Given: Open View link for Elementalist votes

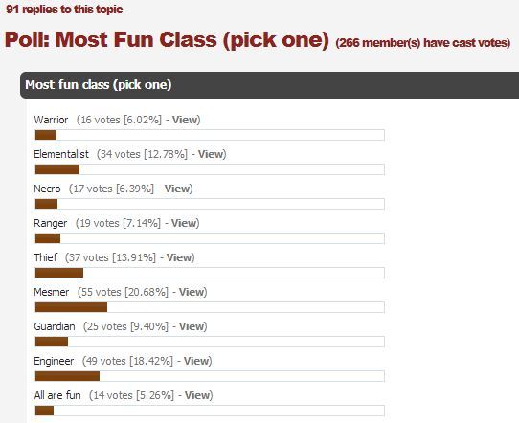Looking at the screenshot, I should tap(211, 154).
